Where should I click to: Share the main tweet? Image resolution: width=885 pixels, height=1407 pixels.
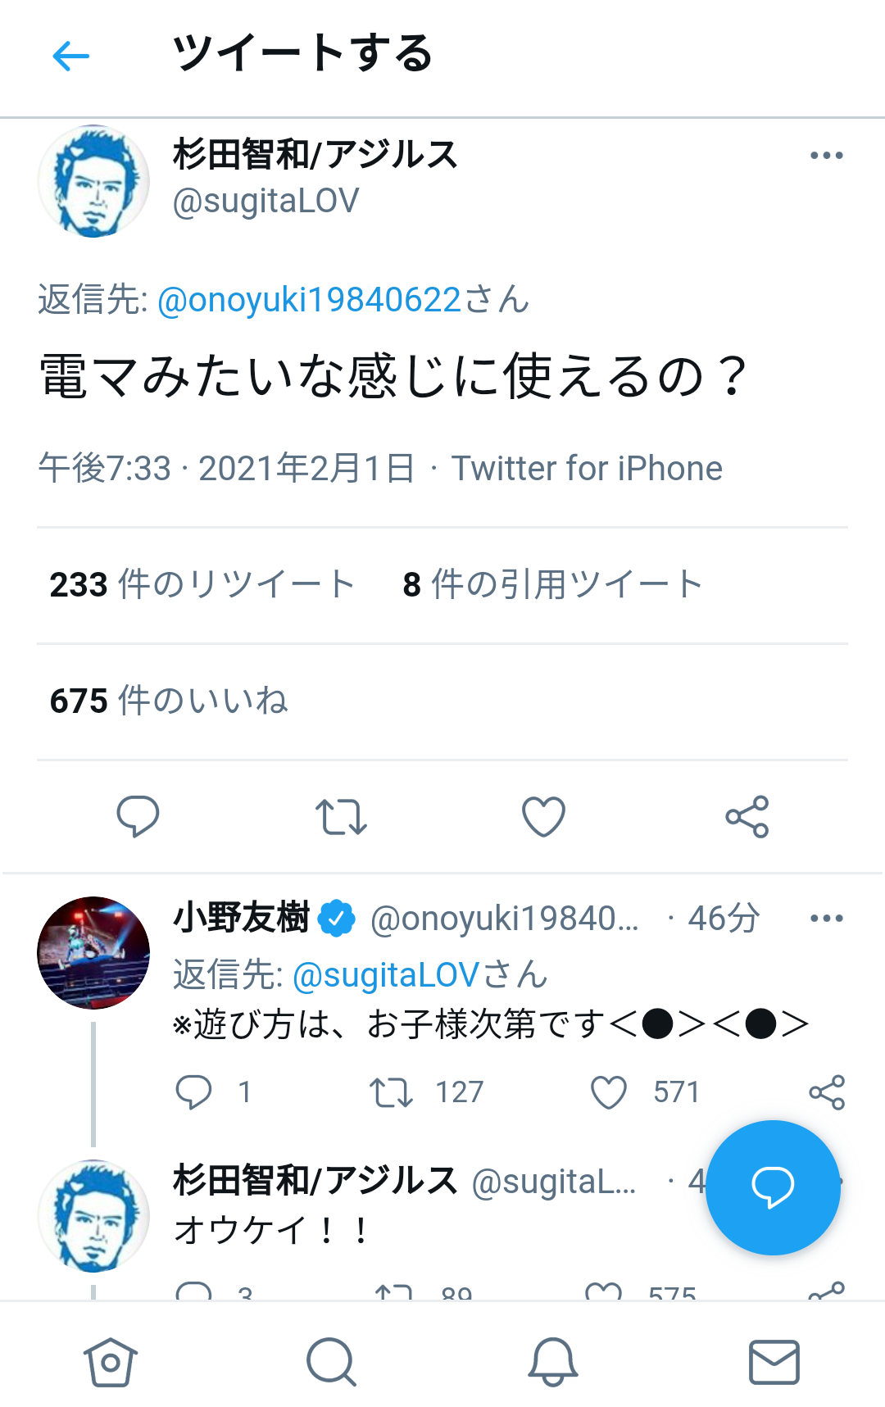(x=747, y=816)
